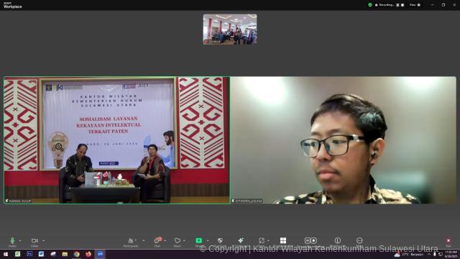
Task: Expand video options caret beside camera
Action: tap(44, 241)
